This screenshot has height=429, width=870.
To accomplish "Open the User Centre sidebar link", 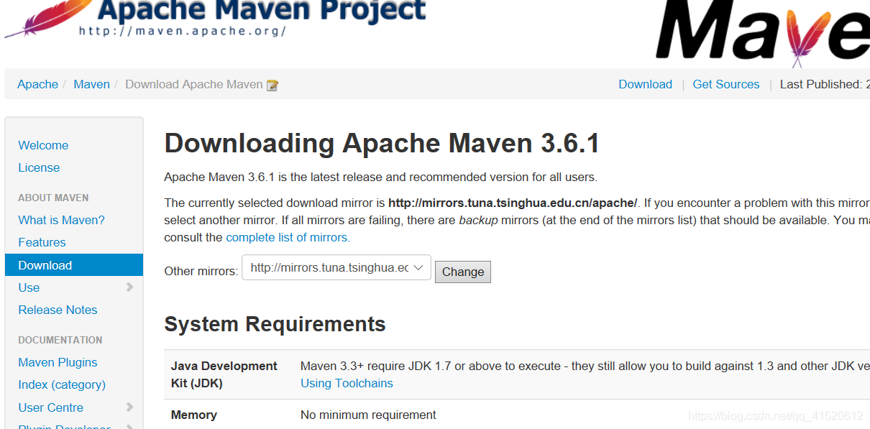I will click(x=50, y=407).
